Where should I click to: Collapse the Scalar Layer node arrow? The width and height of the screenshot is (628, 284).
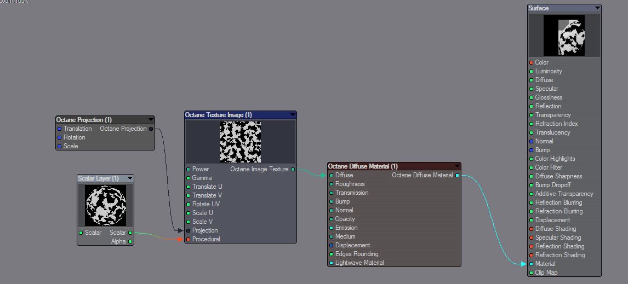coord(130,178)
